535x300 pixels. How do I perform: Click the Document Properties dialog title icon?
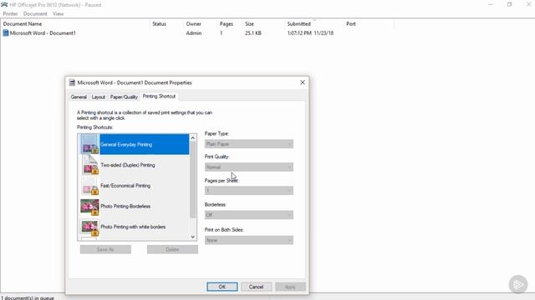click(72, 82)
